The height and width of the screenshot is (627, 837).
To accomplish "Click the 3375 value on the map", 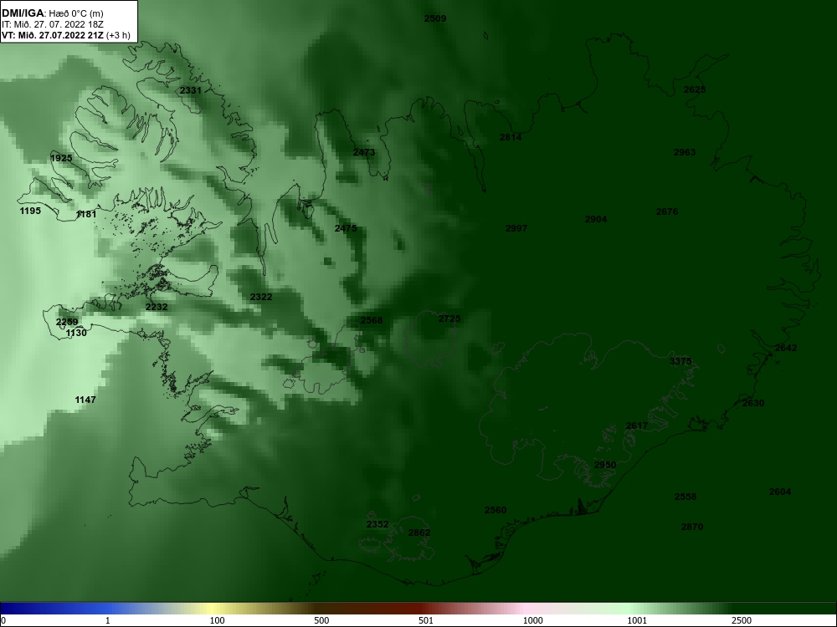I will tap(680, 361).
